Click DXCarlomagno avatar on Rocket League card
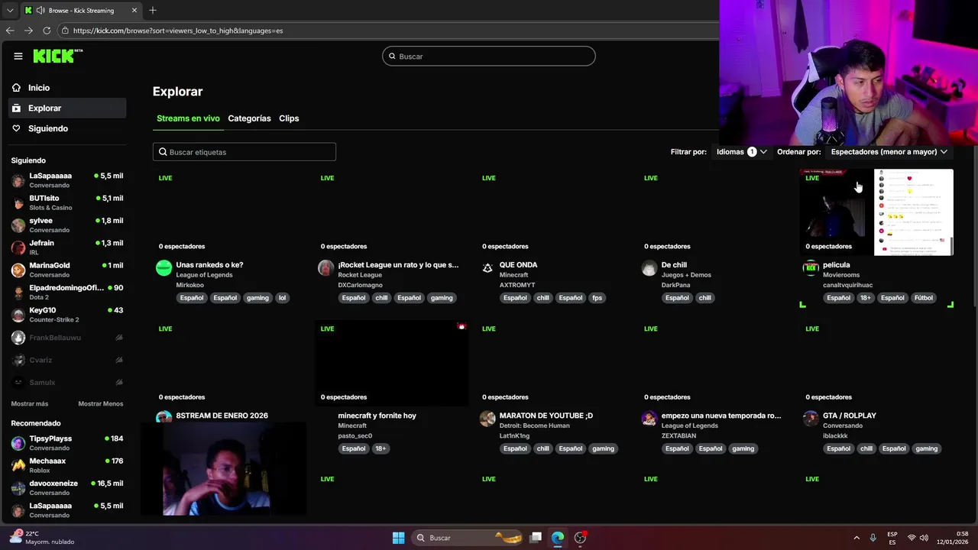The image size is (978, 550). 325,267
